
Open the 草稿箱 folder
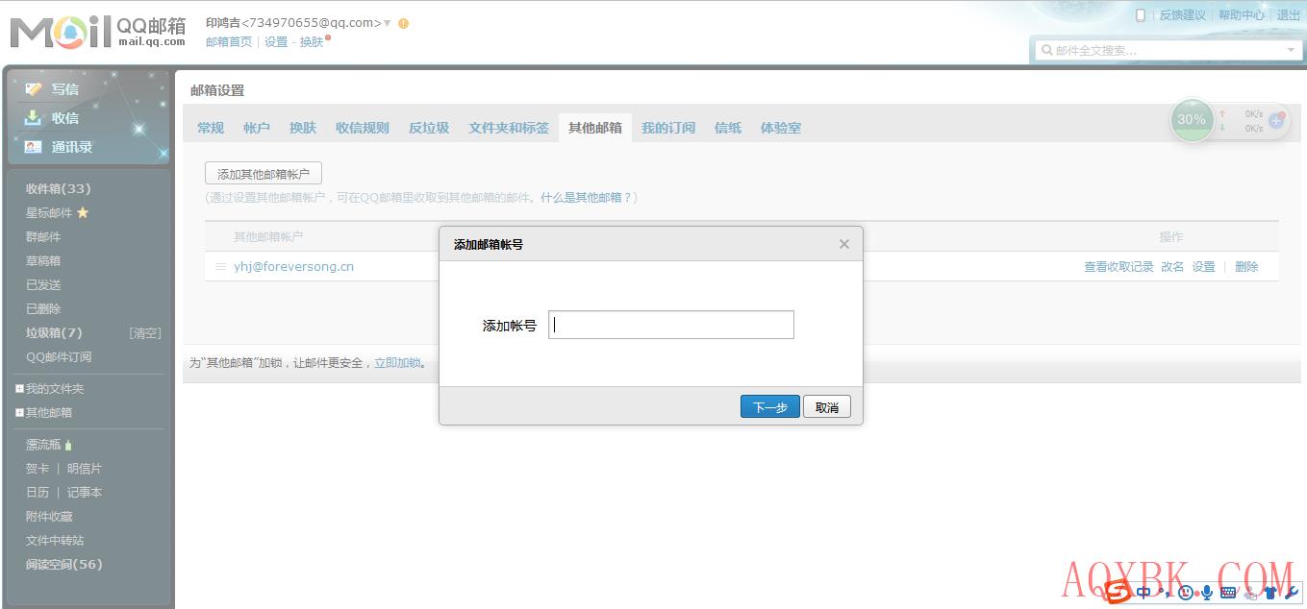(x=43, y=261)
